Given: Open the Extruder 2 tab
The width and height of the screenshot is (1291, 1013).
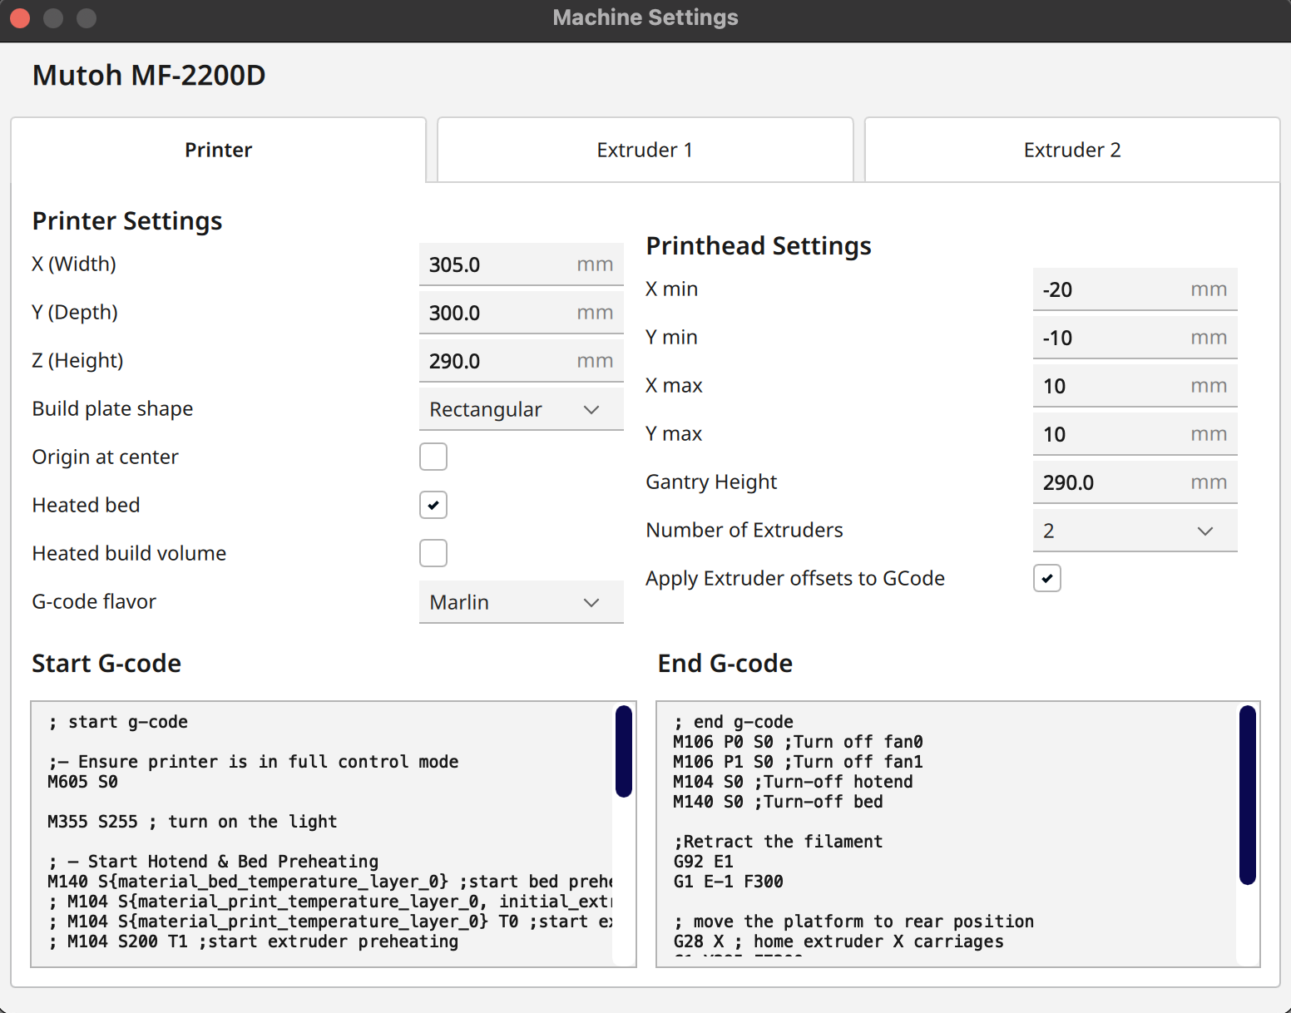Looking at the screenshot, I should coord(1071,150).
